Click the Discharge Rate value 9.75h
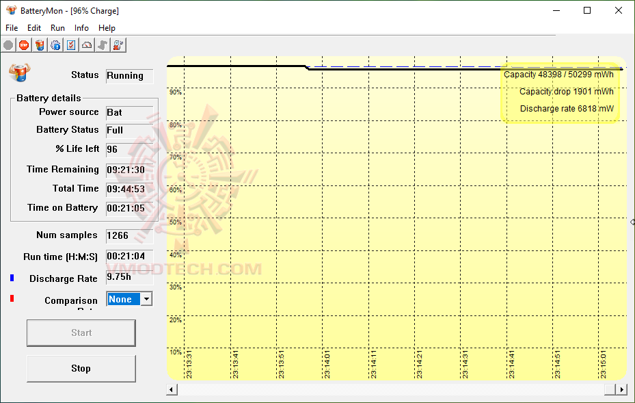The height and width of the screenshot is (403, 635). [130, 277]
